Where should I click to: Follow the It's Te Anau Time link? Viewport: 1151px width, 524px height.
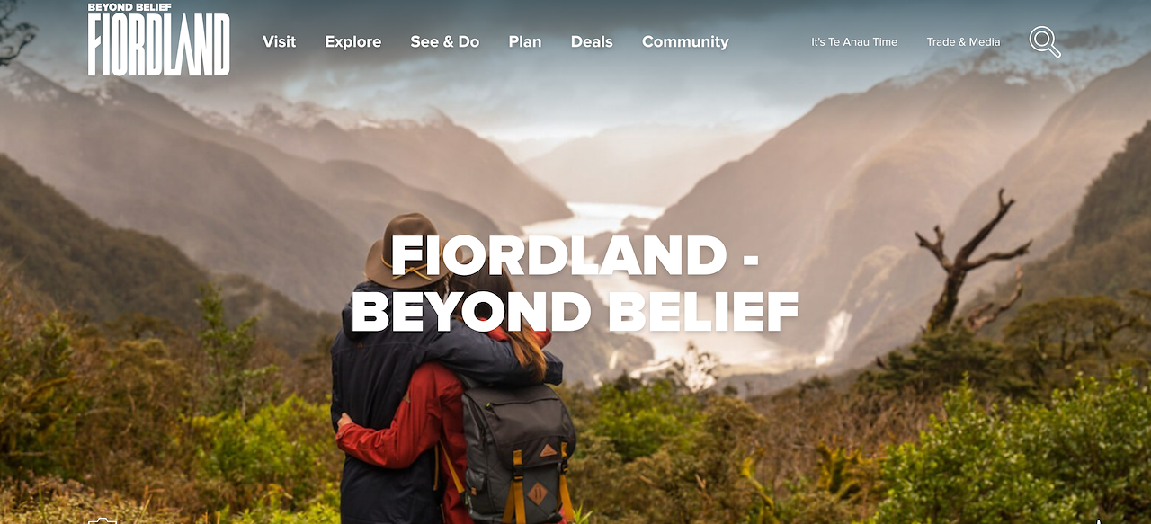coord(854,41)
